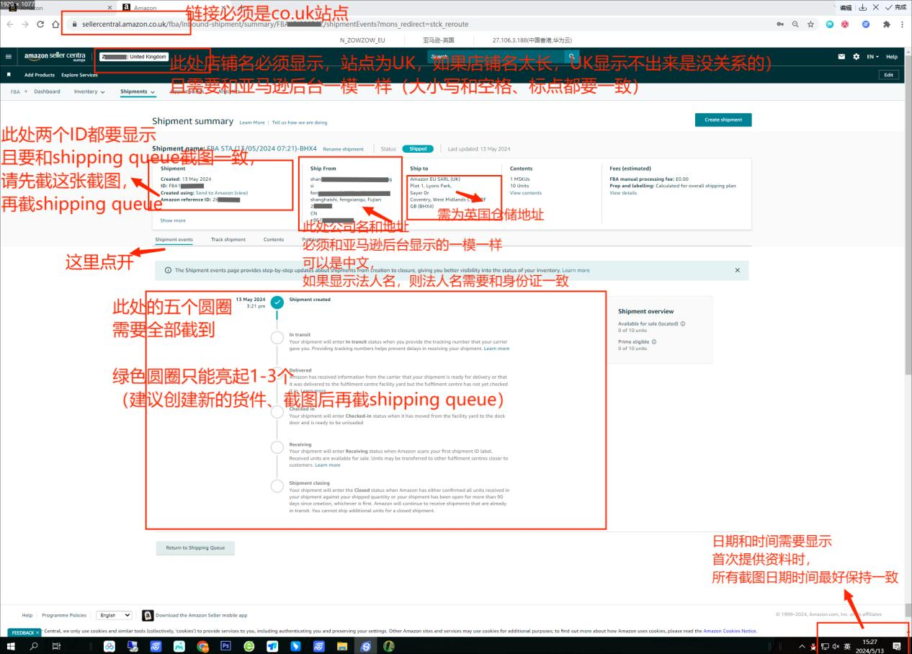The image size is (912, 654).
Task: Click the Rename shipment link
Action: point(343,149)
